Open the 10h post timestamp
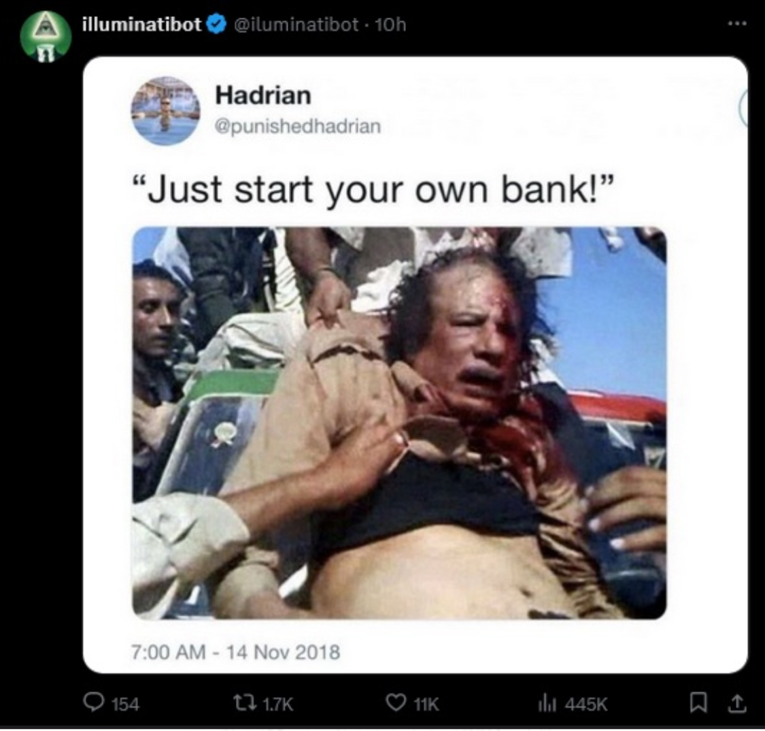 click(390, 25)
